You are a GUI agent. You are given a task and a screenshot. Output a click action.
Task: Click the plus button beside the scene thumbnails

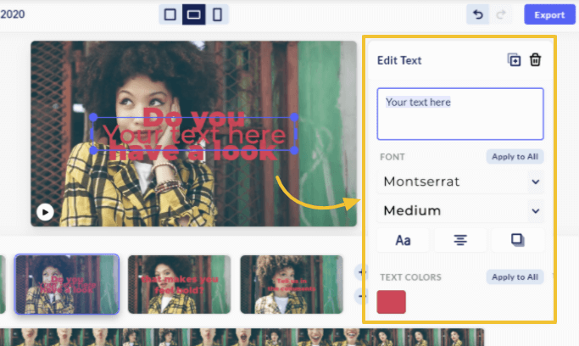tap(360, 272)
